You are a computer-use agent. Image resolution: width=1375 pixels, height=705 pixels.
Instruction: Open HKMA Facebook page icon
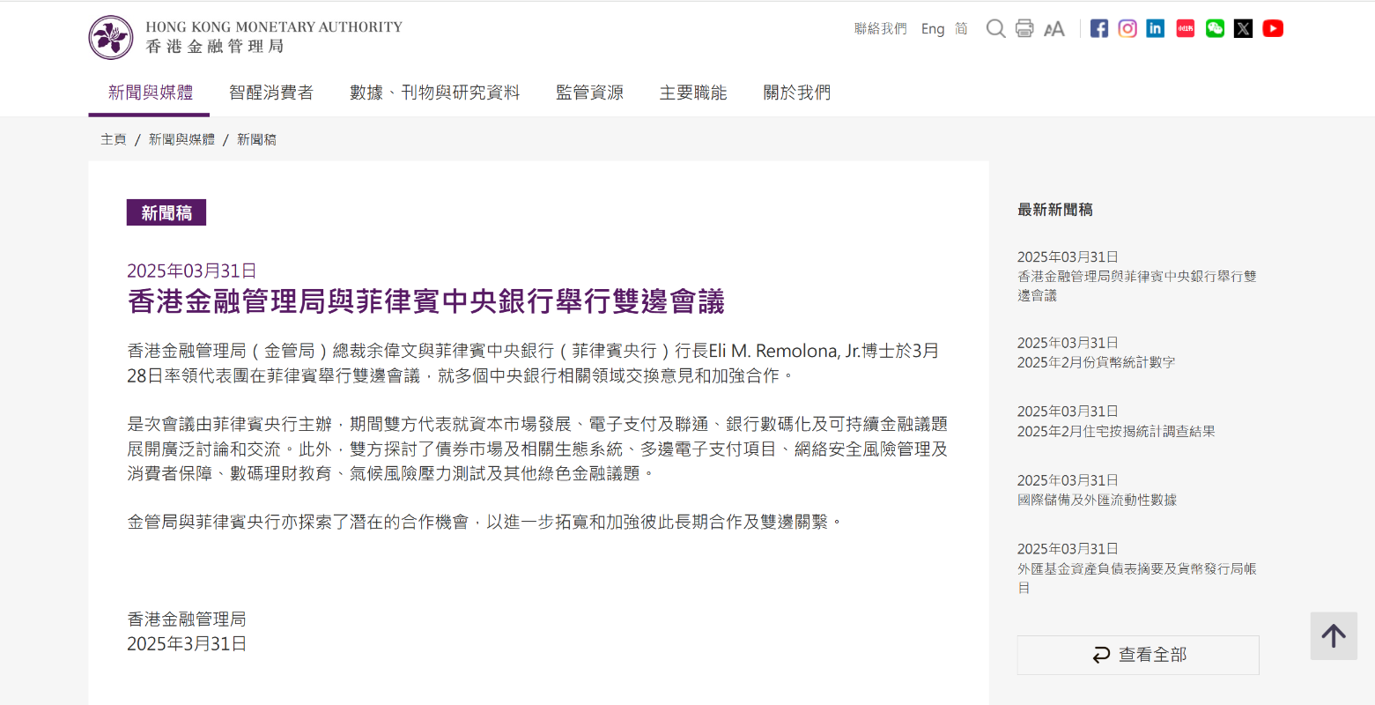1099,28
